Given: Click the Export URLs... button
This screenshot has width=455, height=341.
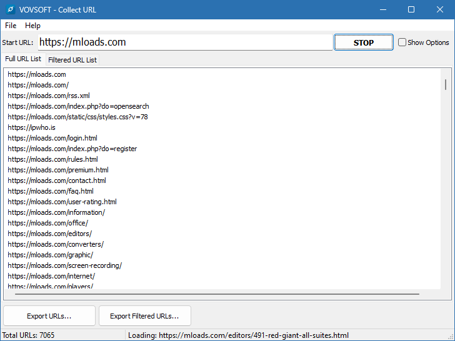Looking at the screenshot, I should (49, 316).
